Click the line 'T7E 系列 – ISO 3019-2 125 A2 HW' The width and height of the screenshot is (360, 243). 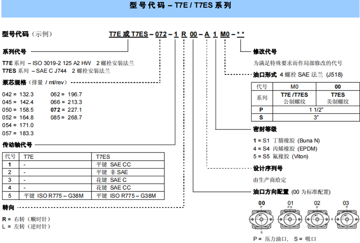46,63
